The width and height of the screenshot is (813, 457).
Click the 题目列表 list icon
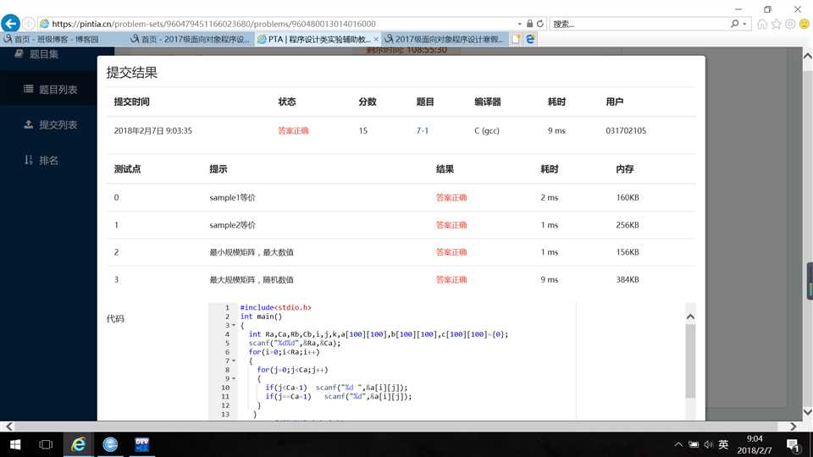pos(29,89)
